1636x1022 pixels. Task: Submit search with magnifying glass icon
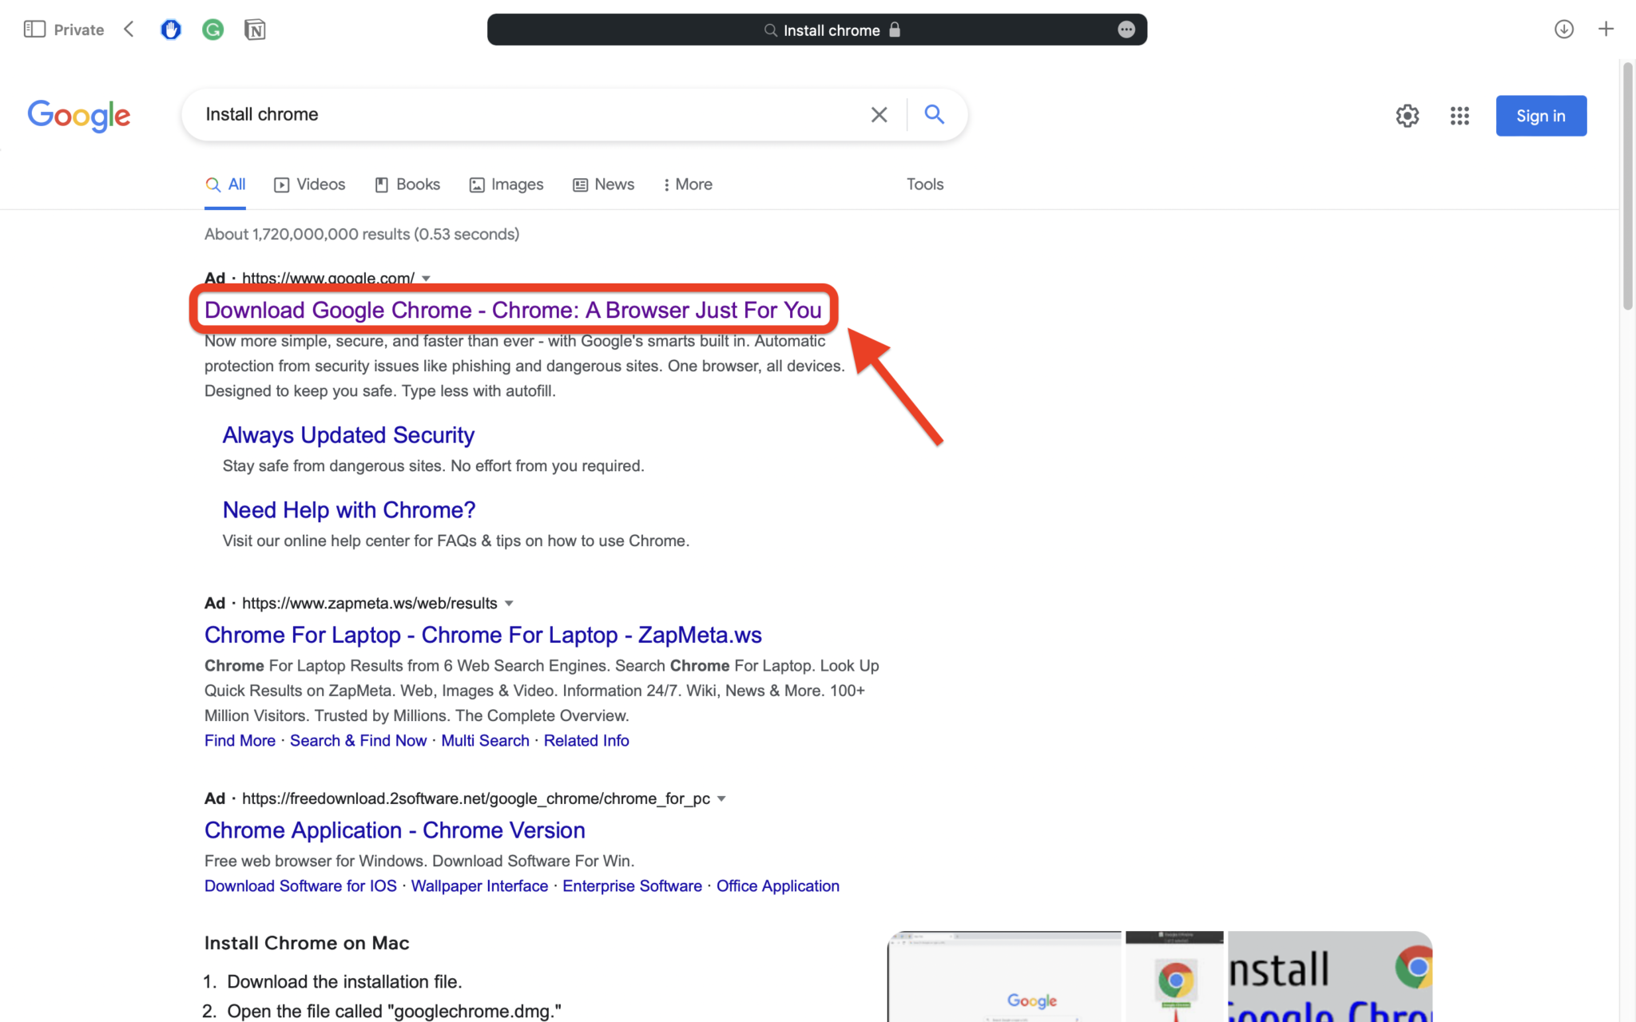(x=934, y=114)
